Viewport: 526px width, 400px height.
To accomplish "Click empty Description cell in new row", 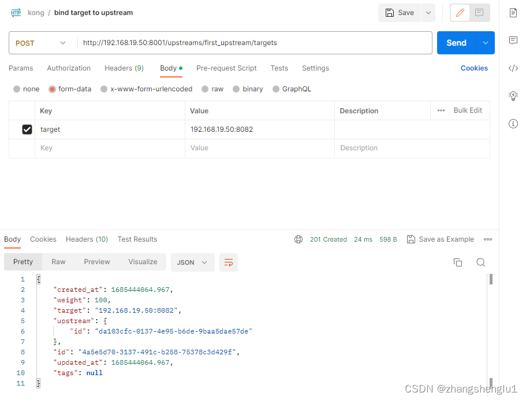I will tap(412, 148).
